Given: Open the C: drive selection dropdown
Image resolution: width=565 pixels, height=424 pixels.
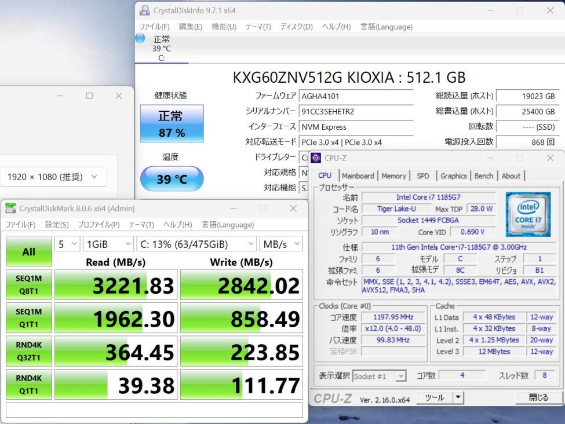Looking at the screenshot, I should point(195,244).
